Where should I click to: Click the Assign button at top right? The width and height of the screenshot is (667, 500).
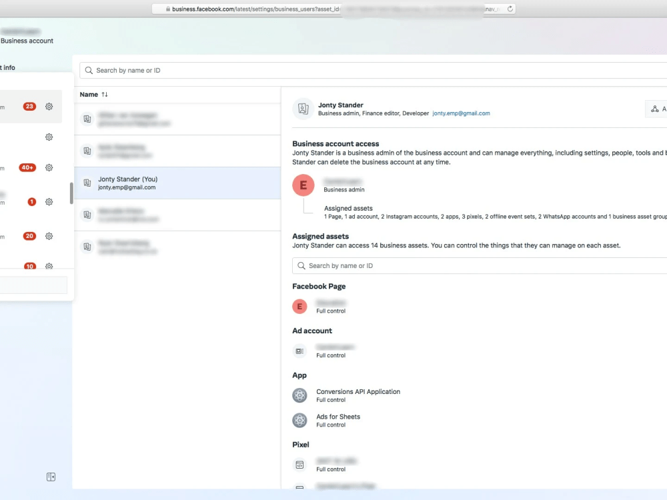tap(660, 109)
